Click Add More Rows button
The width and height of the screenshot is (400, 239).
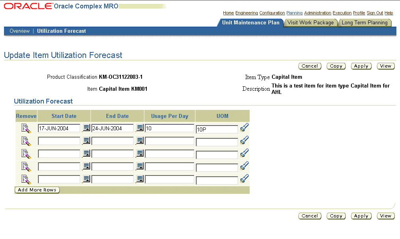coord(37,190)
